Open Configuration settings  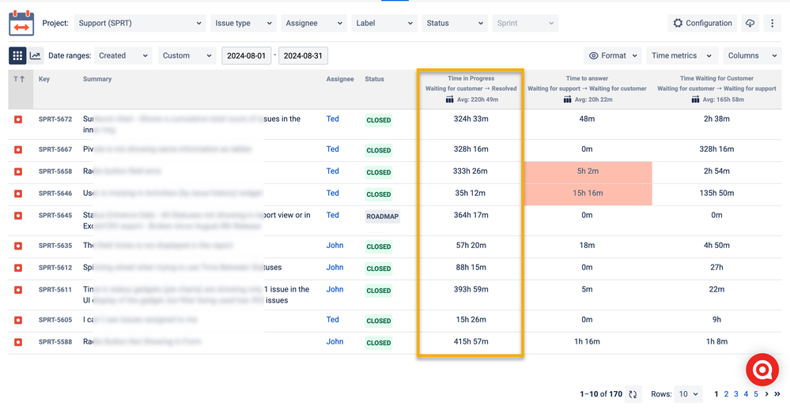[x=702, y=23]
